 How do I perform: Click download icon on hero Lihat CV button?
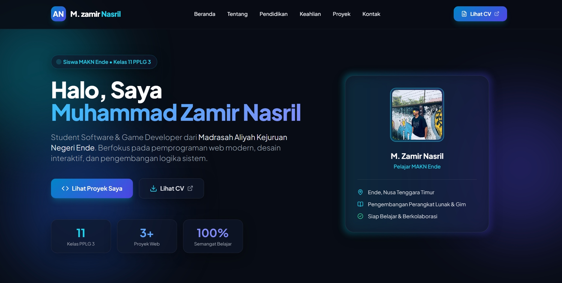153,188
